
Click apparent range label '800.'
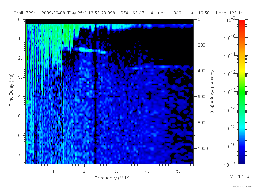click(x=202, y=123)
